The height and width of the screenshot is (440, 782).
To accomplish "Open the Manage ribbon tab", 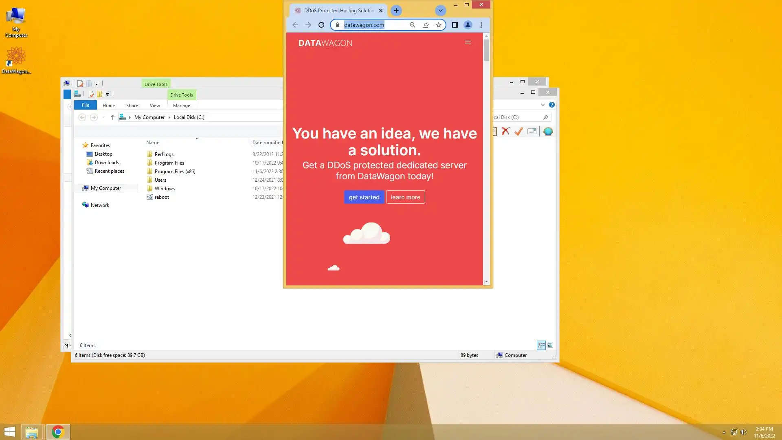I will coord(181,106).
